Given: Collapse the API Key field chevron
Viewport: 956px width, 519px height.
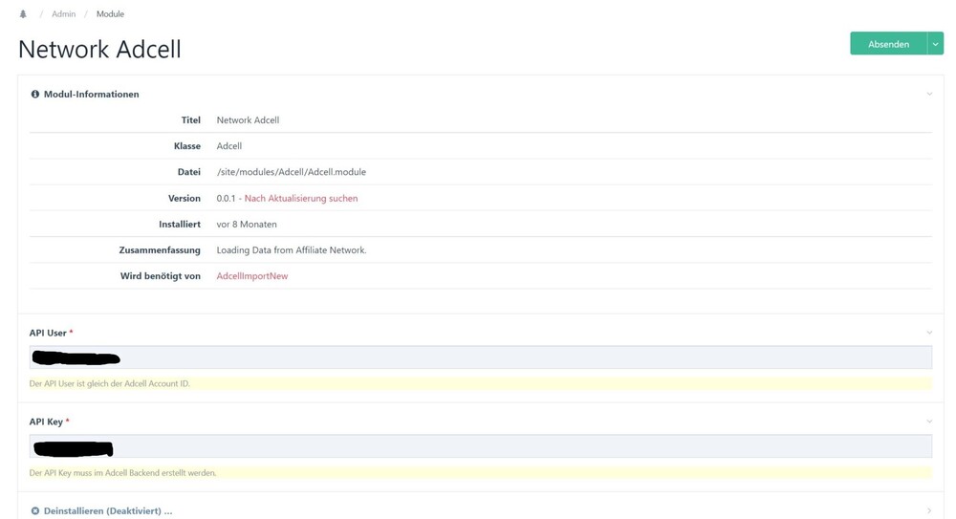Looking at the screenshot, I should click(929, 422).
